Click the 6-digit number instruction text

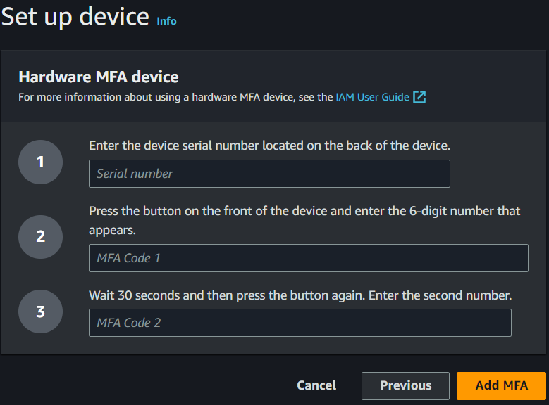304,211
